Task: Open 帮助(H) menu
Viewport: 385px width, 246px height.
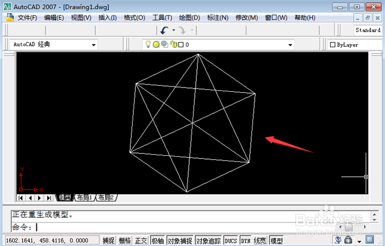Action: [305, 18]
